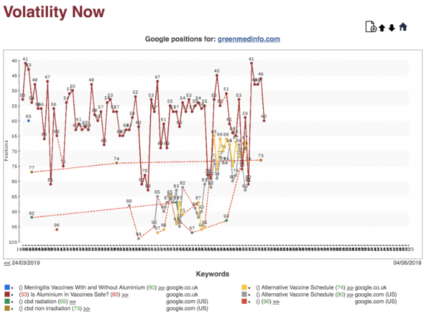Click the brown data point labeled 74
Viewport: 429px width, 321px height.
pyautogui.click(x=117, y=163)
